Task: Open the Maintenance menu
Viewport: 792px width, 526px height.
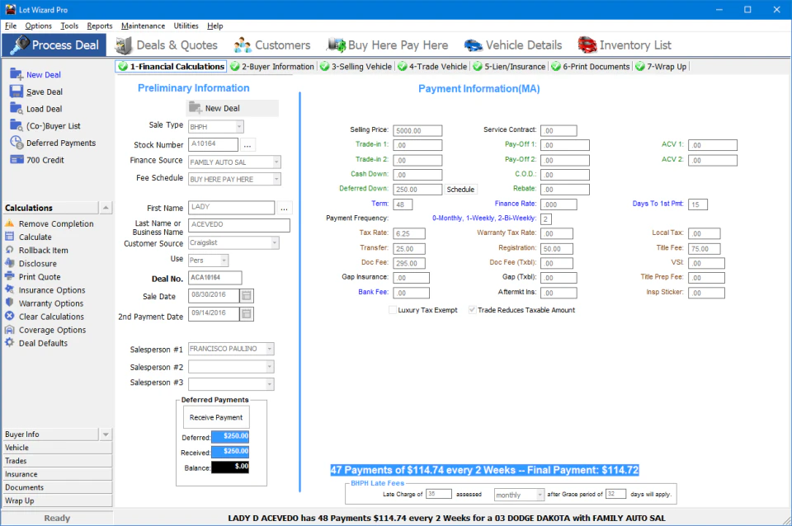Action: coord(143,26)
